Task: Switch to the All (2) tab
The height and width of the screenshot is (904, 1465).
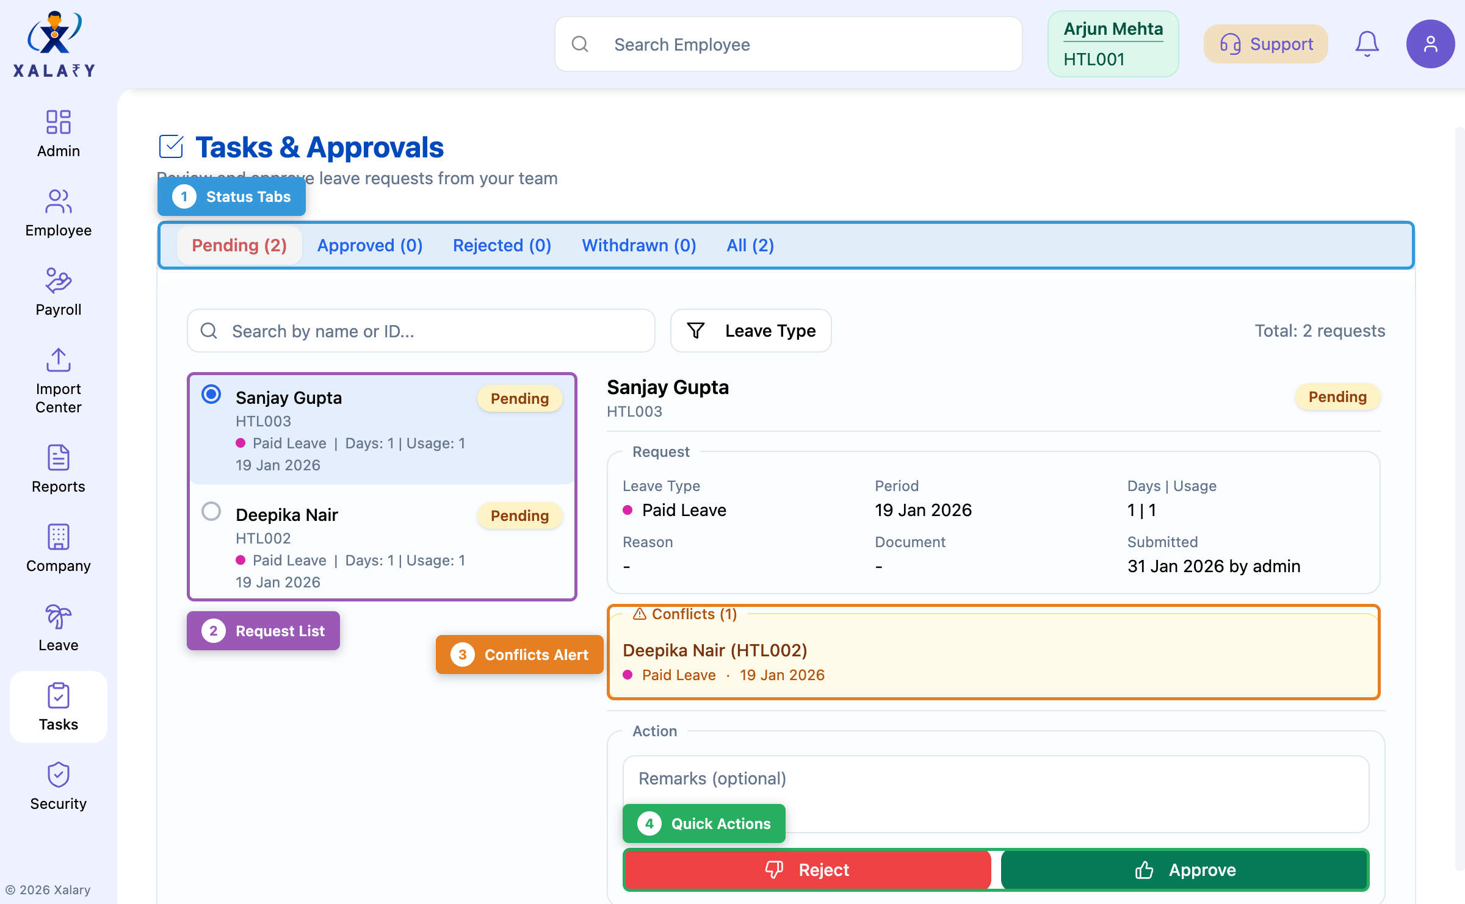Action: coord(750,245)
